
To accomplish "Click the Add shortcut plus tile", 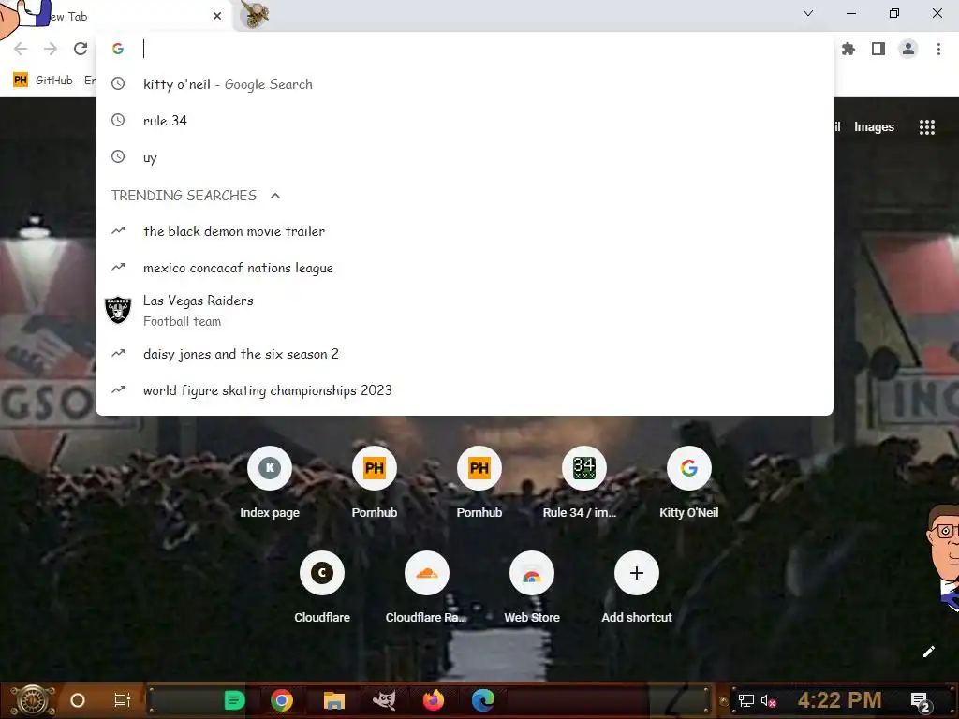I will (636, 588).
